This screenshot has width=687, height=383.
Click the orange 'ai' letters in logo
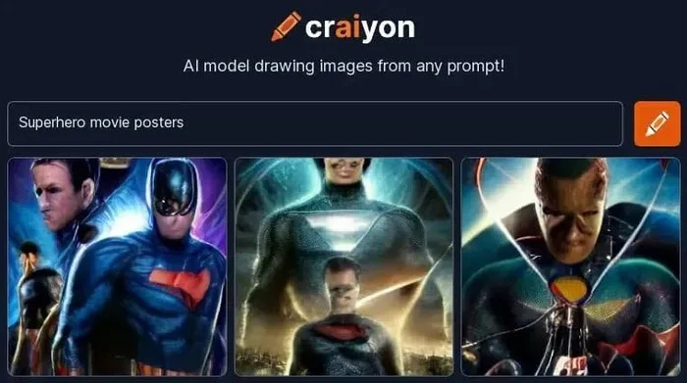coord(349,27)
